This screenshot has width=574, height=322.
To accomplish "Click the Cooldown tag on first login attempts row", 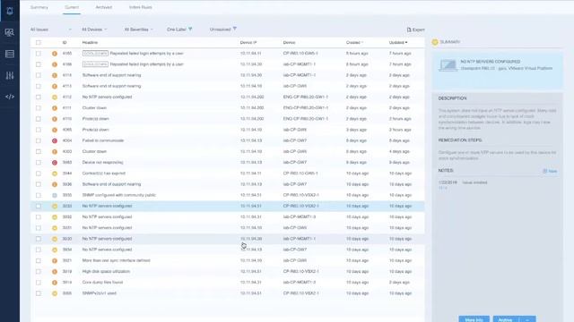I will (x=95, y=54).
